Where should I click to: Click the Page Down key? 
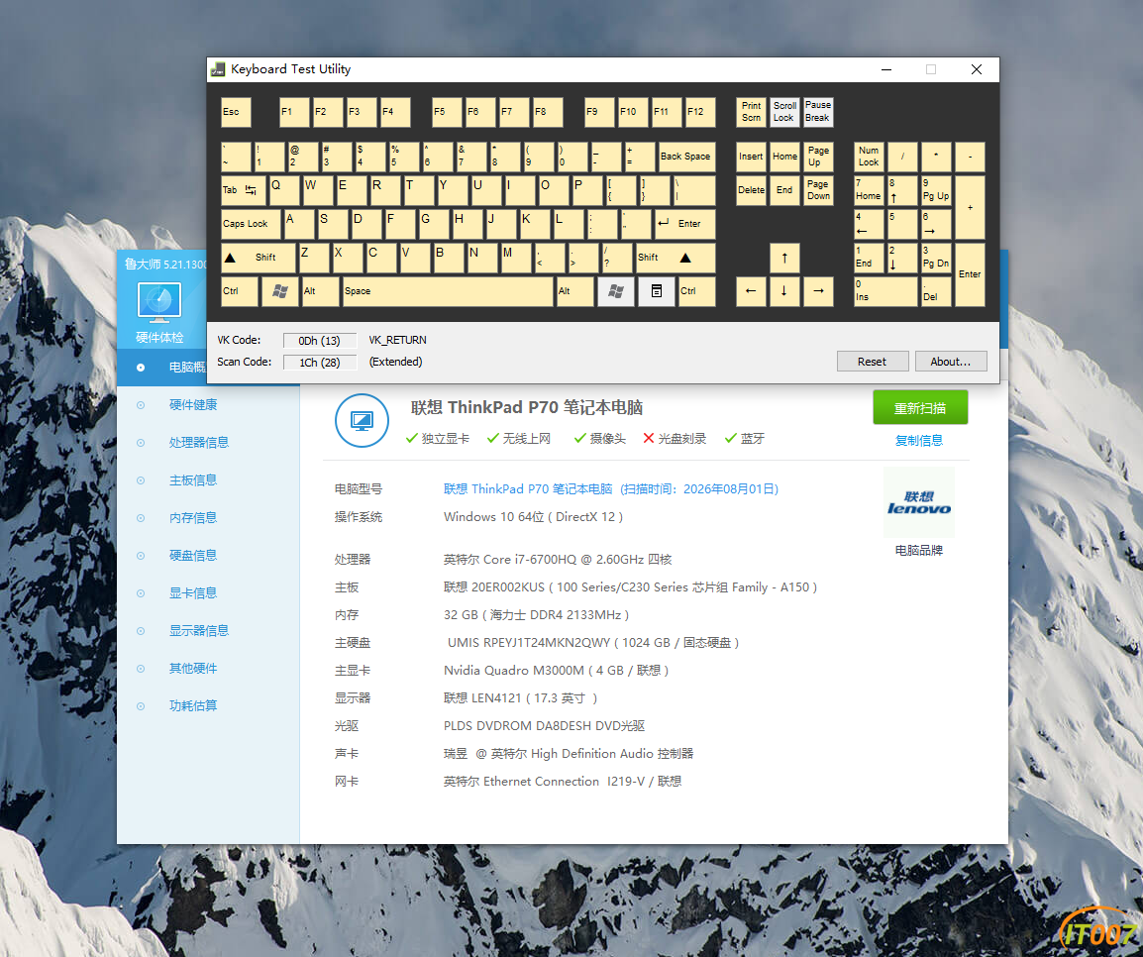(818, 190)
